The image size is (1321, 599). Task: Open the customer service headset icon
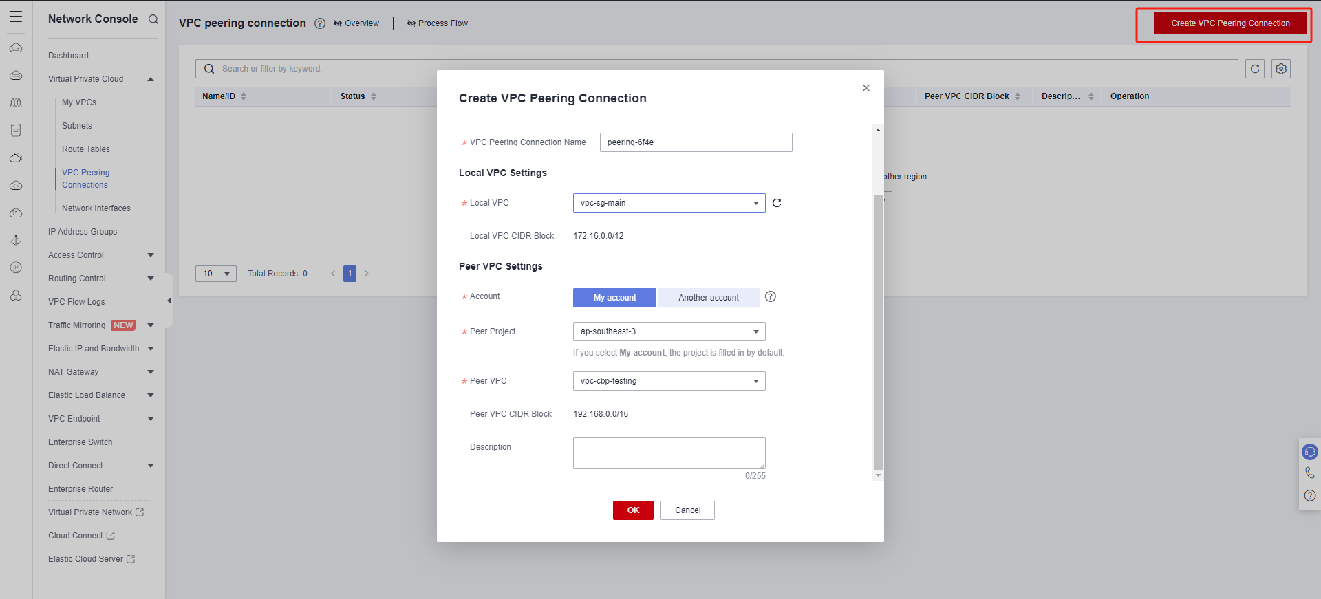click(x=1309, y=452)
